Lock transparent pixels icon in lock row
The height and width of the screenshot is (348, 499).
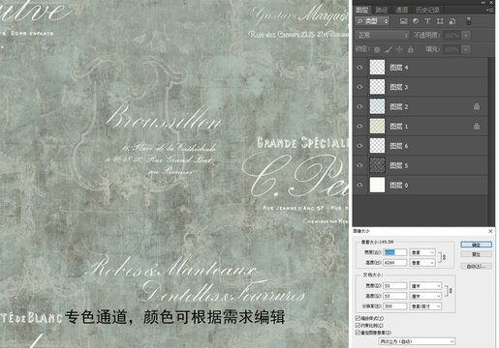377,49
